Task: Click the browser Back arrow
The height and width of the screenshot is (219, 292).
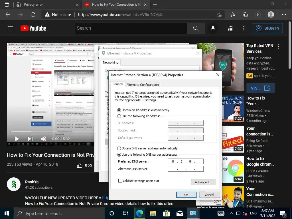Action: [8, 15]
